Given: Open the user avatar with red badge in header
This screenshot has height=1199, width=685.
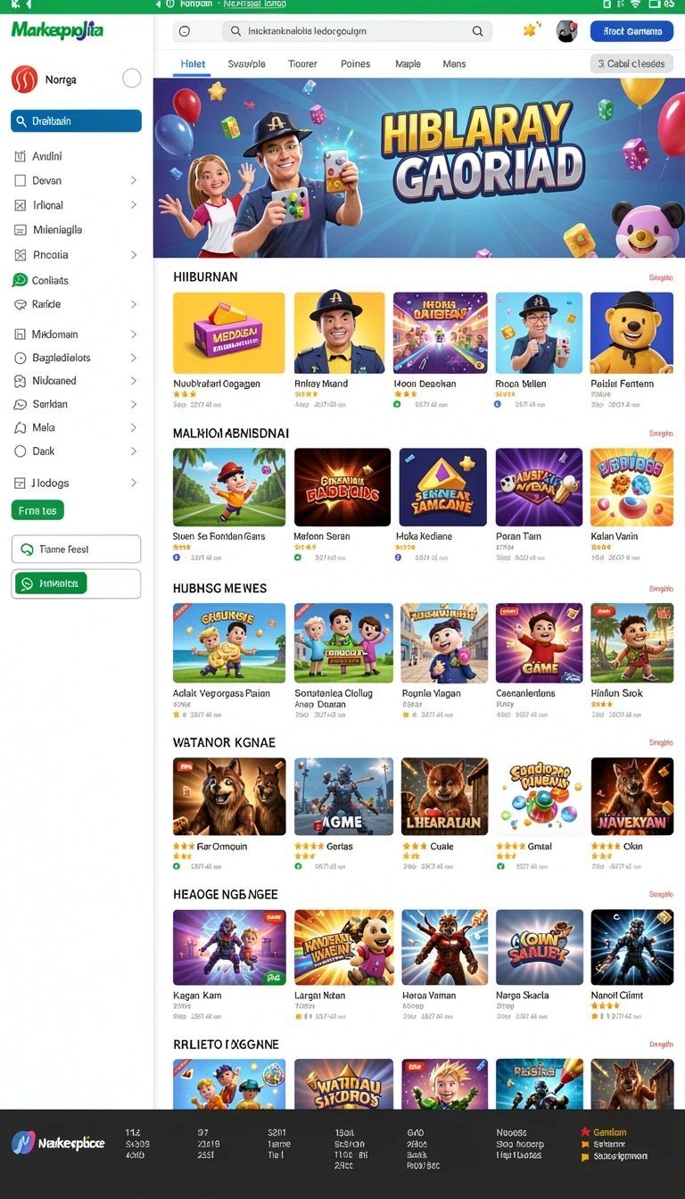Looking at the screenshot, I should 566,31.
